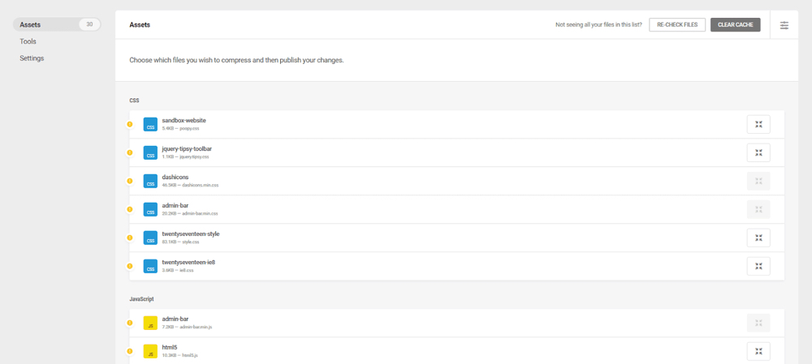The image size is (812, 364).
Task: Click the ie8.css detail text
Action: point(178,271)
